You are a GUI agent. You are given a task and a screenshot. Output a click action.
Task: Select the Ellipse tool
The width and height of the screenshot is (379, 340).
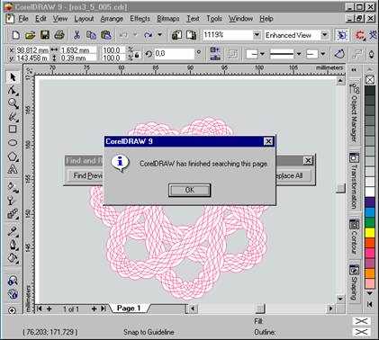tap(13, 142)
